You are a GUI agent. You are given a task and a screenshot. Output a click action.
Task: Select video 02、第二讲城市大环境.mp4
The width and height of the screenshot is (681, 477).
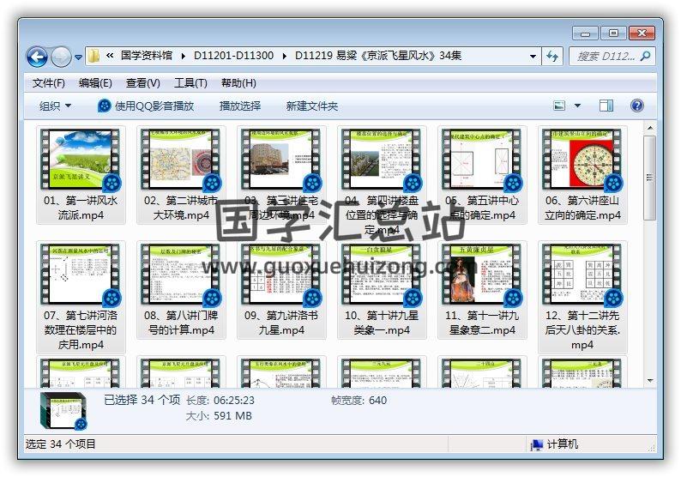(181, 175)
